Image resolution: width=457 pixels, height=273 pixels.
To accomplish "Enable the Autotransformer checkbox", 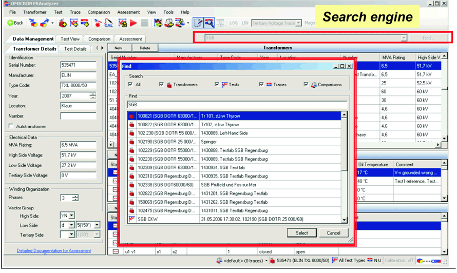I will 11,126.
